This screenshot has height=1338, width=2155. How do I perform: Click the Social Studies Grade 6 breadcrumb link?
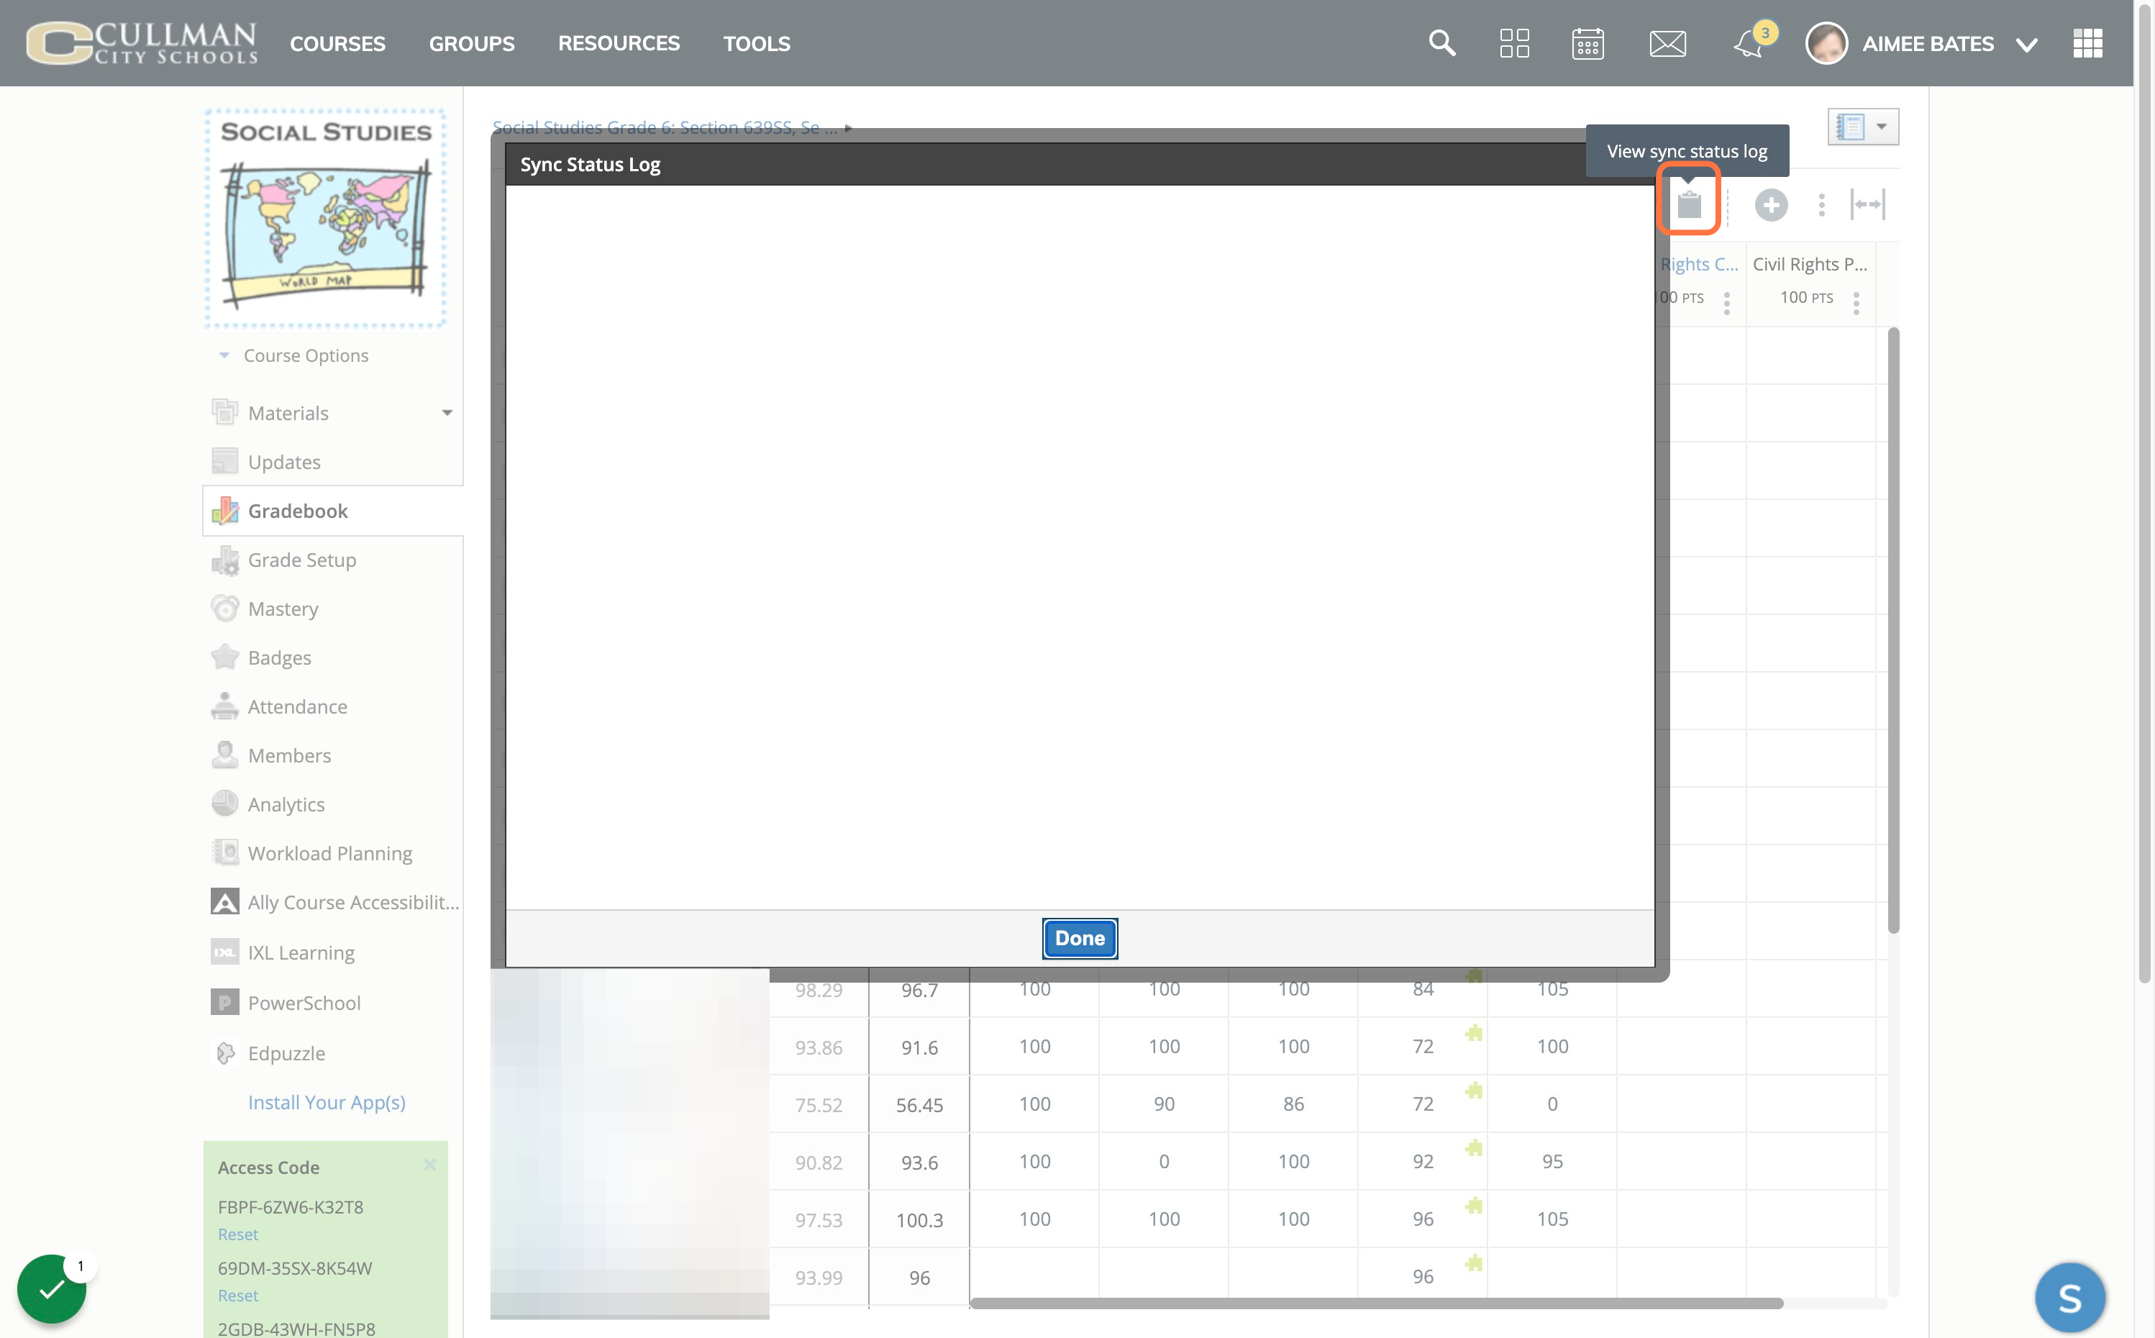(x=665, y=127)
